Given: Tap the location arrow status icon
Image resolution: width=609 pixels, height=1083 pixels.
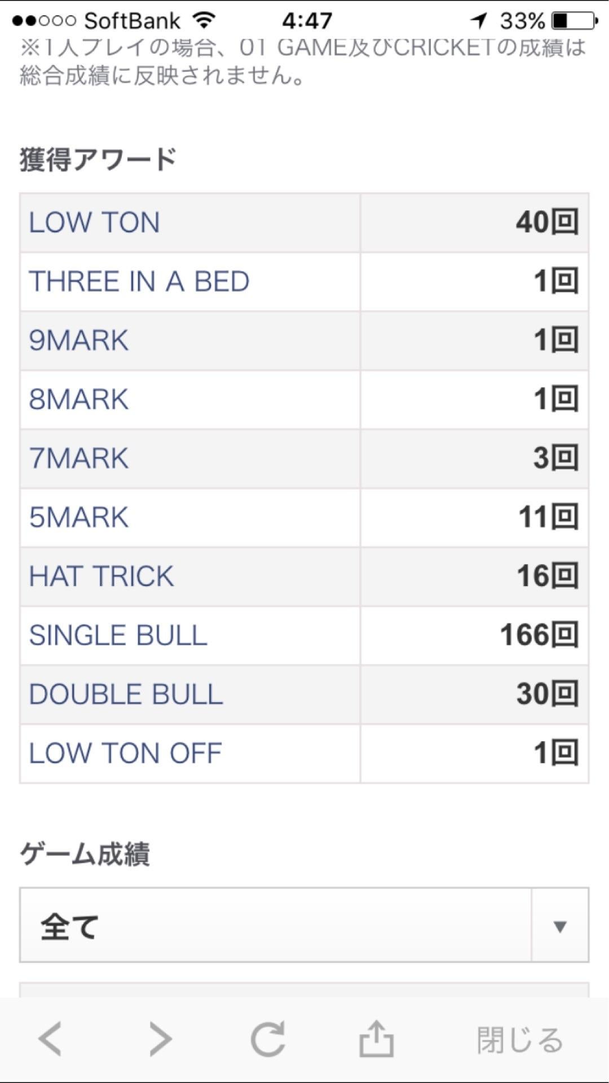Looking at the screenshot, I should (x=479, y=21).
